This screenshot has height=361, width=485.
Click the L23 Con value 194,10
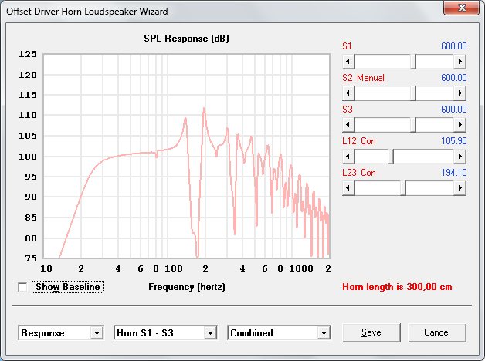click(454, 172)
